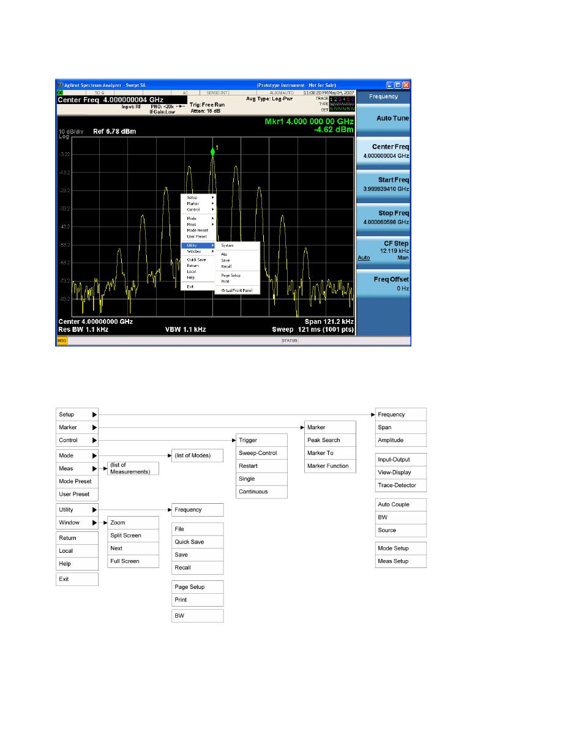Expand the Window arrow in the diagram
Image resolution: width=584 pixels, height=756 pixels.
(x=94, y=522)
